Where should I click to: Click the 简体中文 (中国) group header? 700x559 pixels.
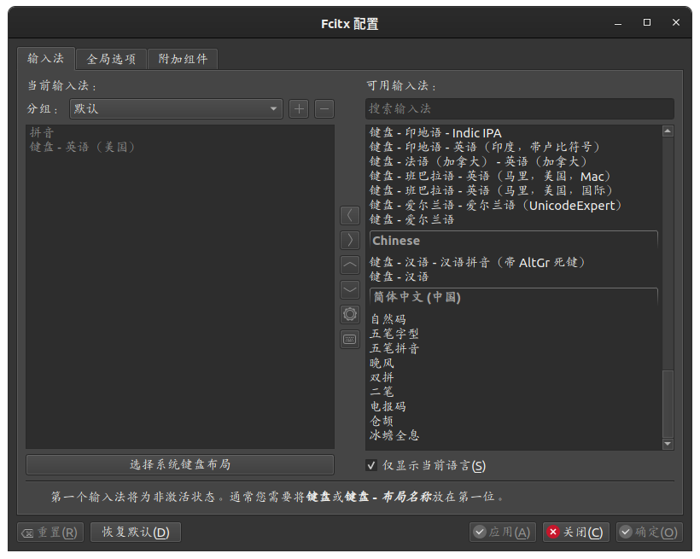coord(513,297)
